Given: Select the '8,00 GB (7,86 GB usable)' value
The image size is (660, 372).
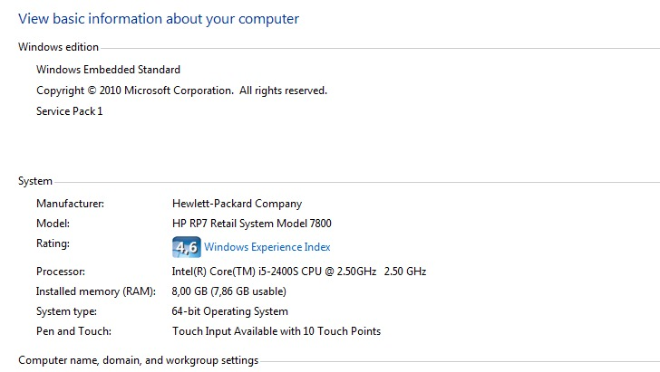Looking at the screenshot, I should [x=229, y=291].
